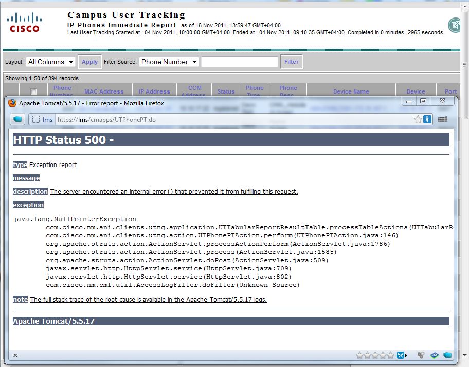
Task: Click the Firefox icon in popup title bar
Action: click(12, 103)
